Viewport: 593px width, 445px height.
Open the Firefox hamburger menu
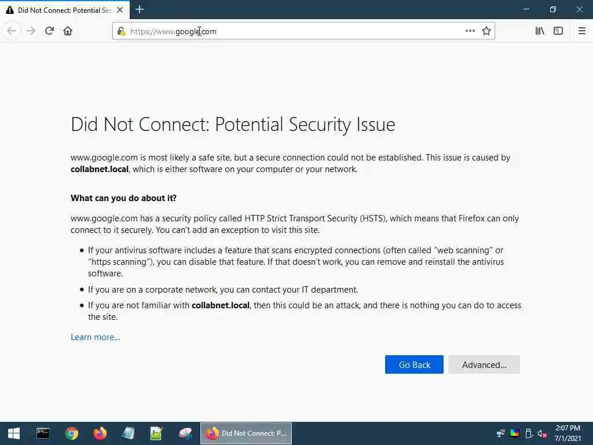coord(581,31)
